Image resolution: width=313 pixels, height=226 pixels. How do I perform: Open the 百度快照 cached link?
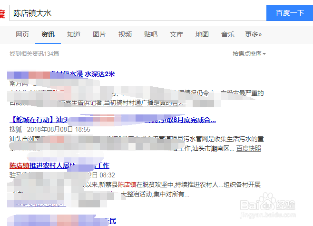[x=249, y=148]
